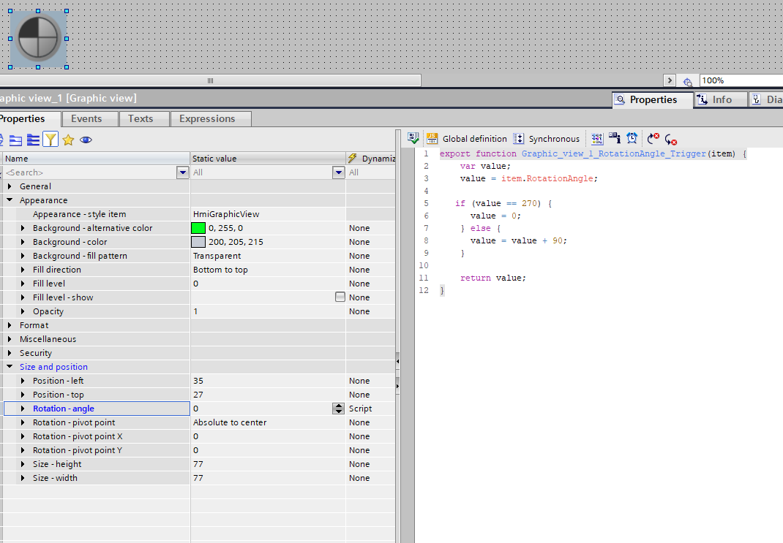This screenshot has height=543, width=783.
Task: Click the script syntax check icon
Action: (413, 138)
